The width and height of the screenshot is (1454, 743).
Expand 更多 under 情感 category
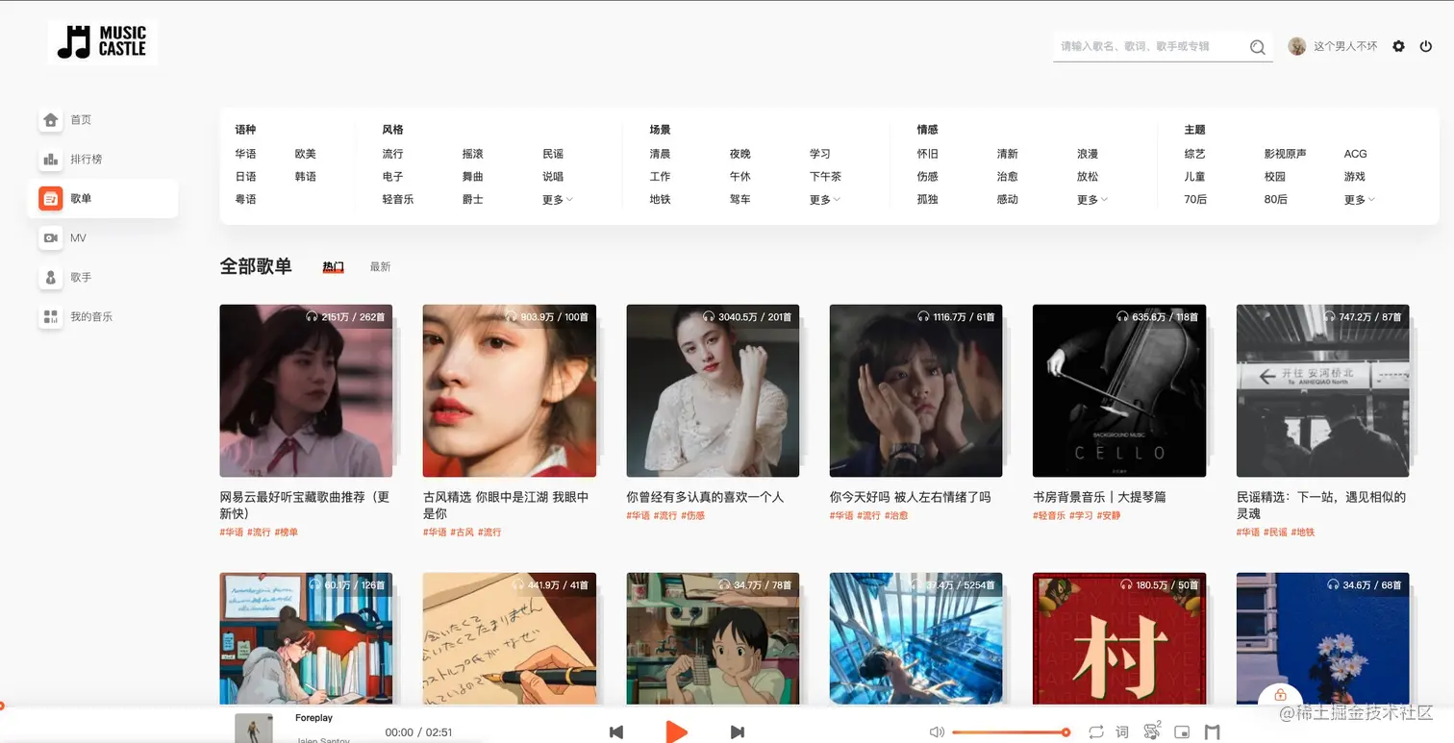click(x=1092, y=200)
